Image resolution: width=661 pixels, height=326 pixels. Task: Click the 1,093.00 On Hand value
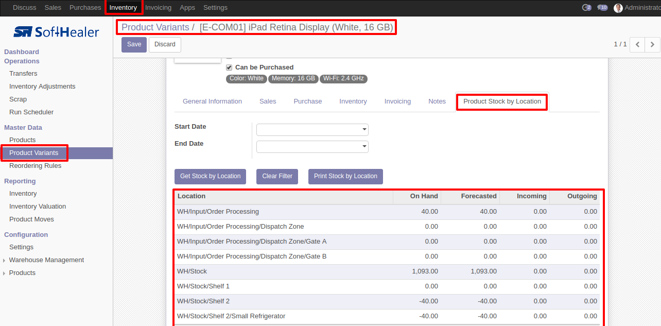[x=425, y=271]
